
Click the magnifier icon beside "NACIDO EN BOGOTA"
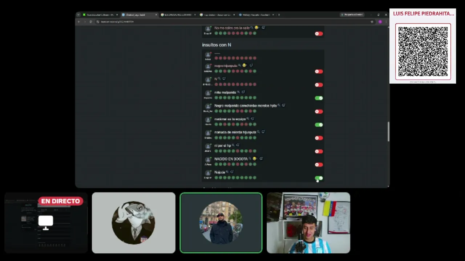[250, 158]
